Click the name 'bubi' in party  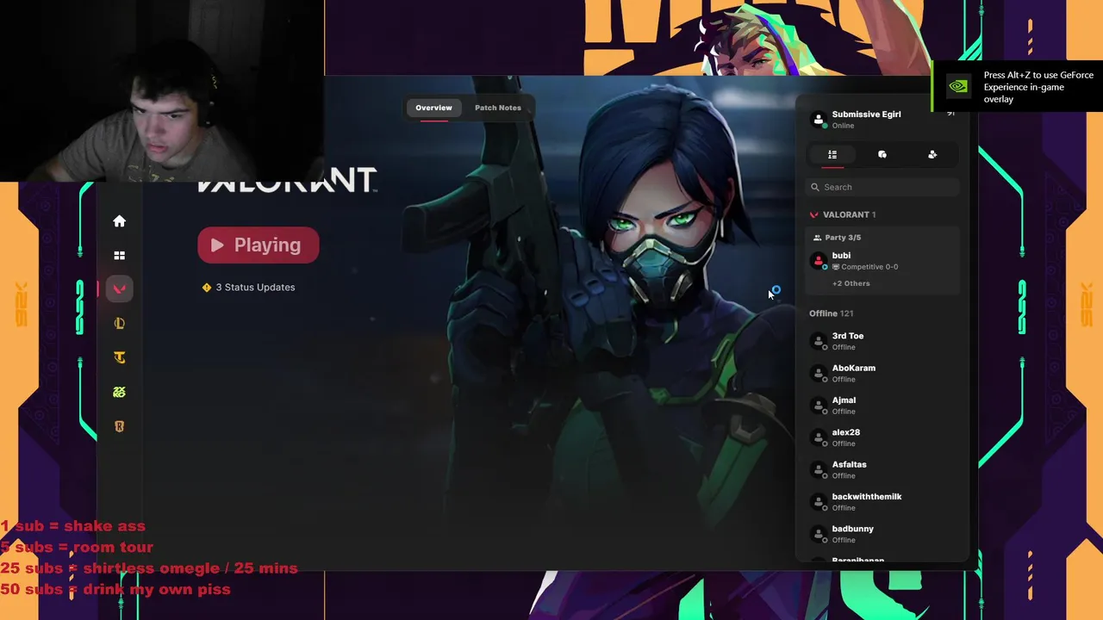pyautogui.click(x=841, y=256)
